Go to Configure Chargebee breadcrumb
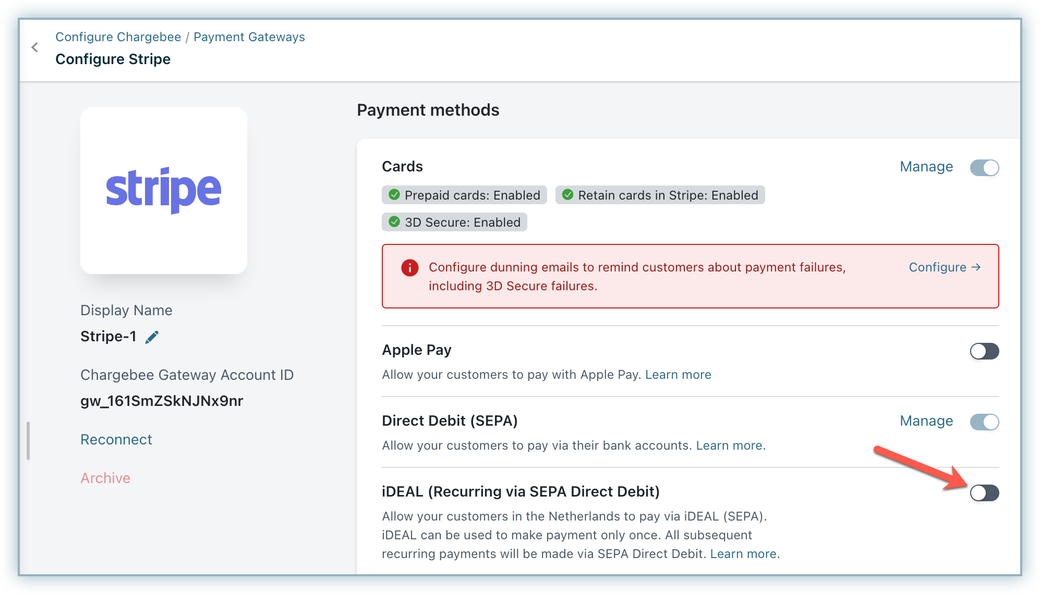The image size is (1040, 594). [118, 37]
